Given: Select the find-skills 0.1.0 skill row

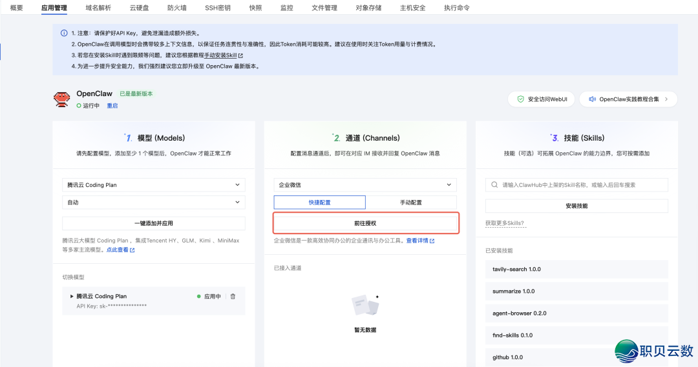Looking at the screenshot, I should point(576,335).
